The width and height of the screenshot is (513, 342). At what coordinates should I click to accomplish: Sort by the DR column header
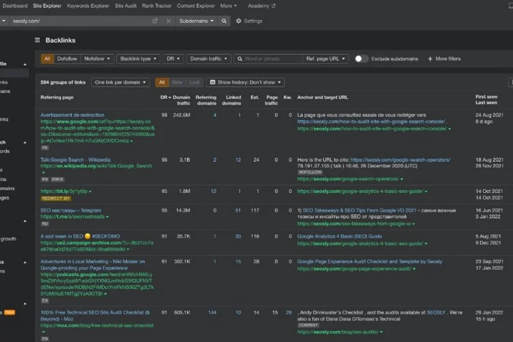coord(165,97)
